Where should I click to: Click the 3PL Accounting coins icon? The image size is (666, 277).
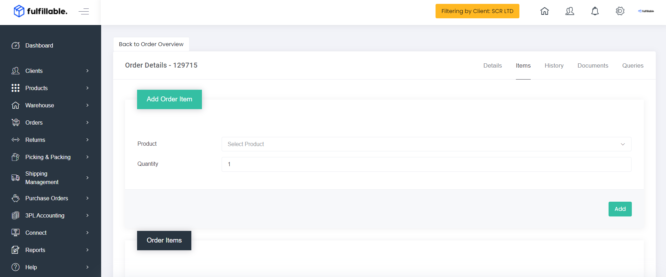[x=16, y=215]
